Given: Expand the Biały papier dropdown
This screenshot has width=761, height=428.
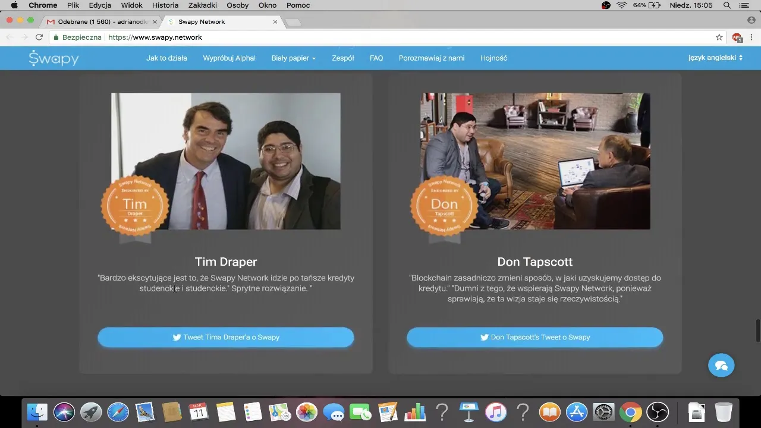Looking at the screenshot, I should point(294,58).
